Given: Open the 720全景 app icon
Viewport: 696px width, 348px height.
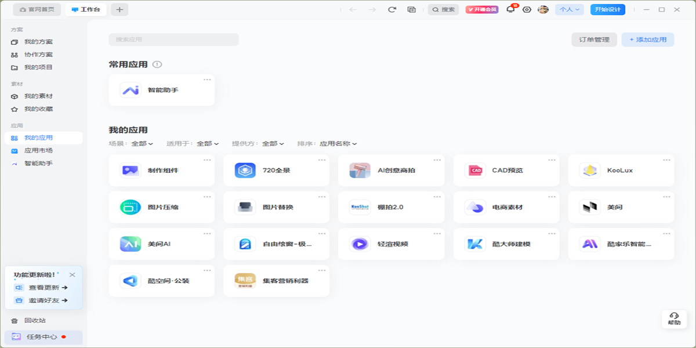Looking at the screenshot, I should point(245,171).
